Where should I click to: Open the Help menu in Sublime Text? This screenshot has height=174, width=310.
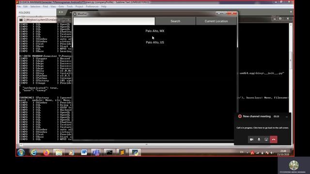pos(104,6)
